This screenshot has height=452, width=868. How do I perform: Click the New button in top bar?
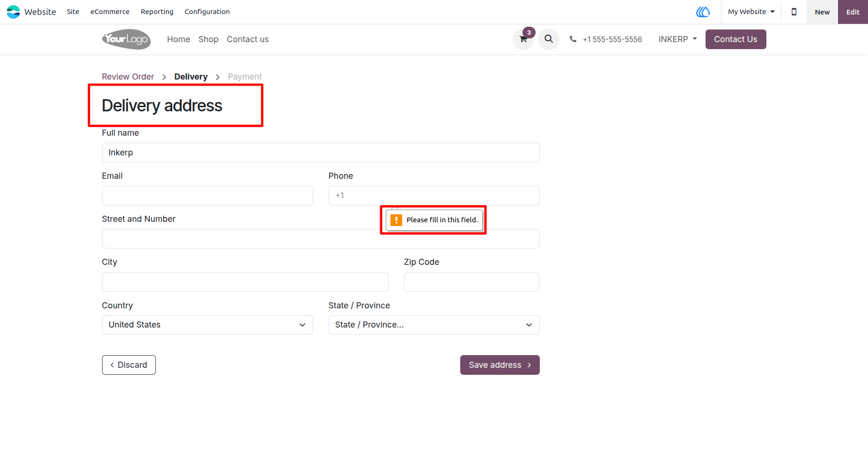(822, 12)
